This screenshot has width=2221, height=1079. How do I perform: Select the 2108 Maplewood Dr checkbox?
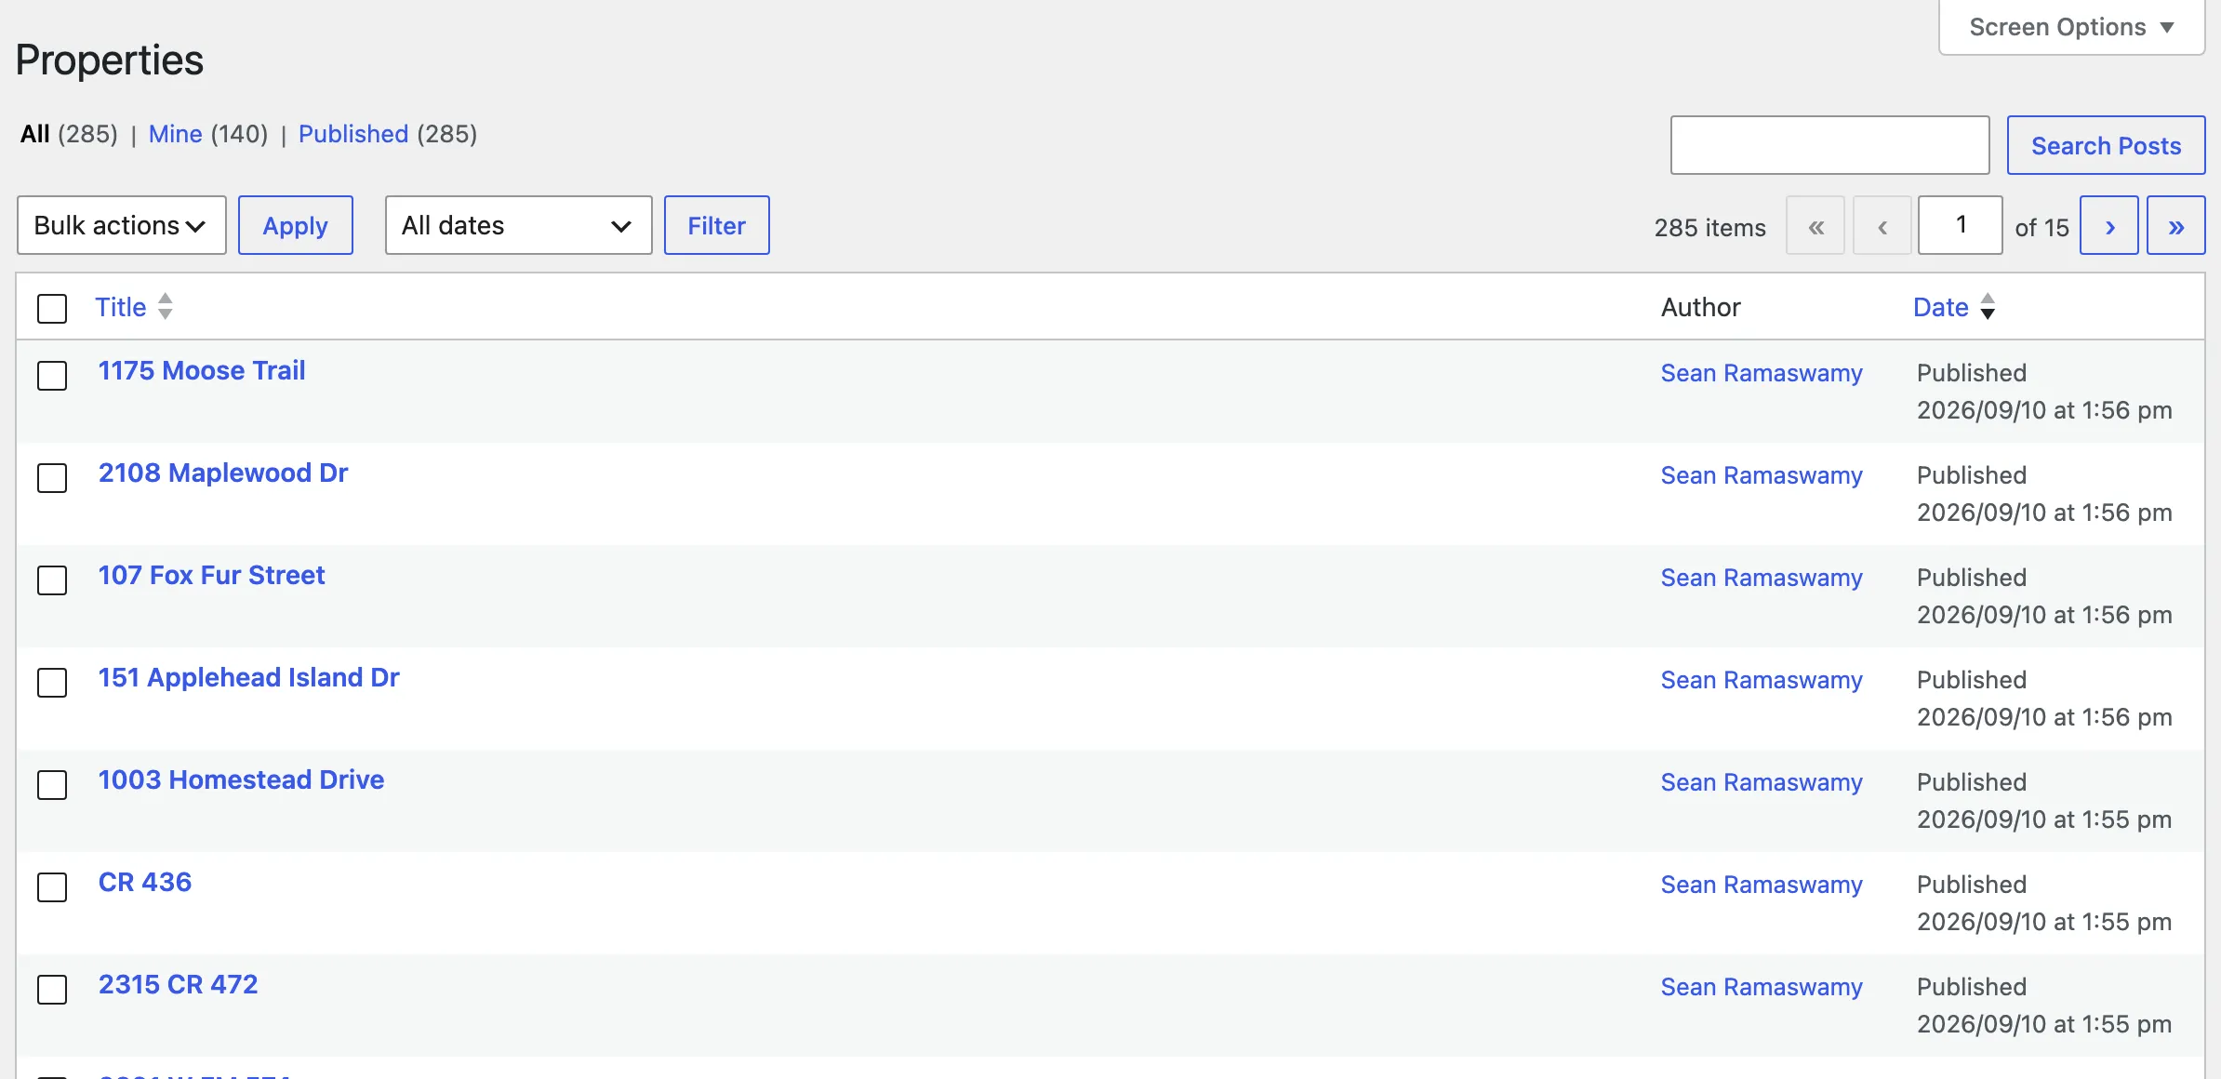click(52, 477)
